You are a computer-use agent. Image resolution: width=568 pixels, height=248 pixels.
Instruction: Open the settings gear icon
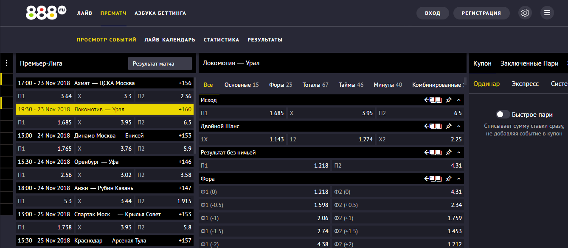(x=525, y=13)
